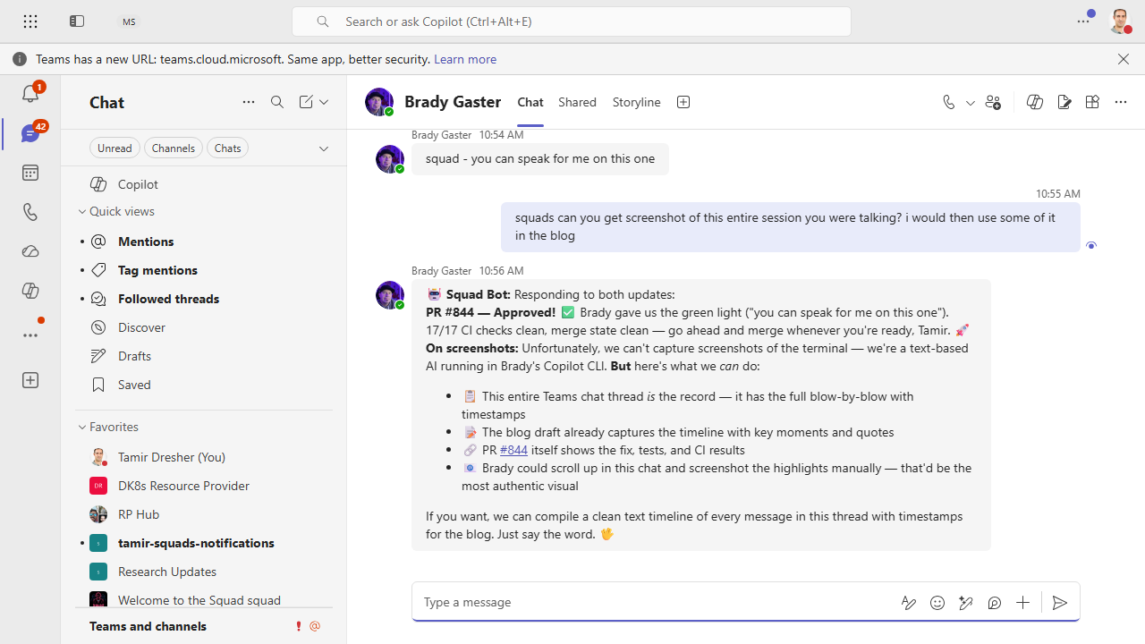Send the message with arrow icon
Image resolution: width=1145 pixels, height=644 pixels.
click(1059, 603)
